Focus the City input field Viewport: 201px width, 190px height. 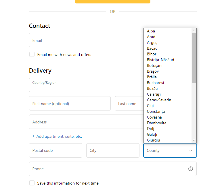113,150
